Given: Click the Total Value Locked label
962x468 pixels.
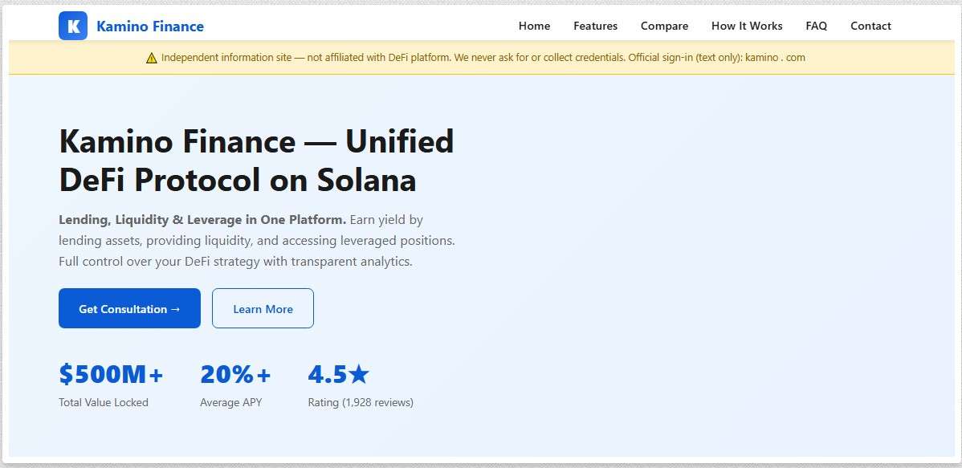Looking at the screenshot, I should pos(104,402).
